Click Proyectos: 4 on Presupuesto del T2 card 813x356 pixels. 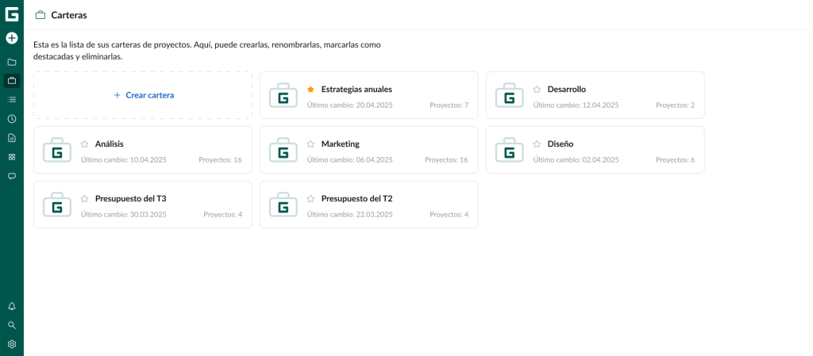449,214
